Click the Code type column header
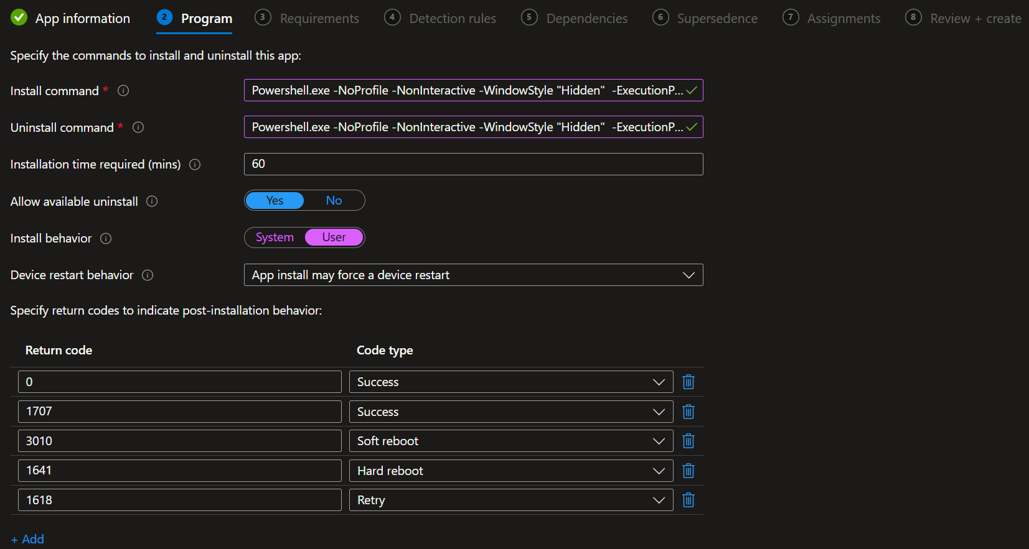Screen dimensions: 1029x549 coord(385,351)
